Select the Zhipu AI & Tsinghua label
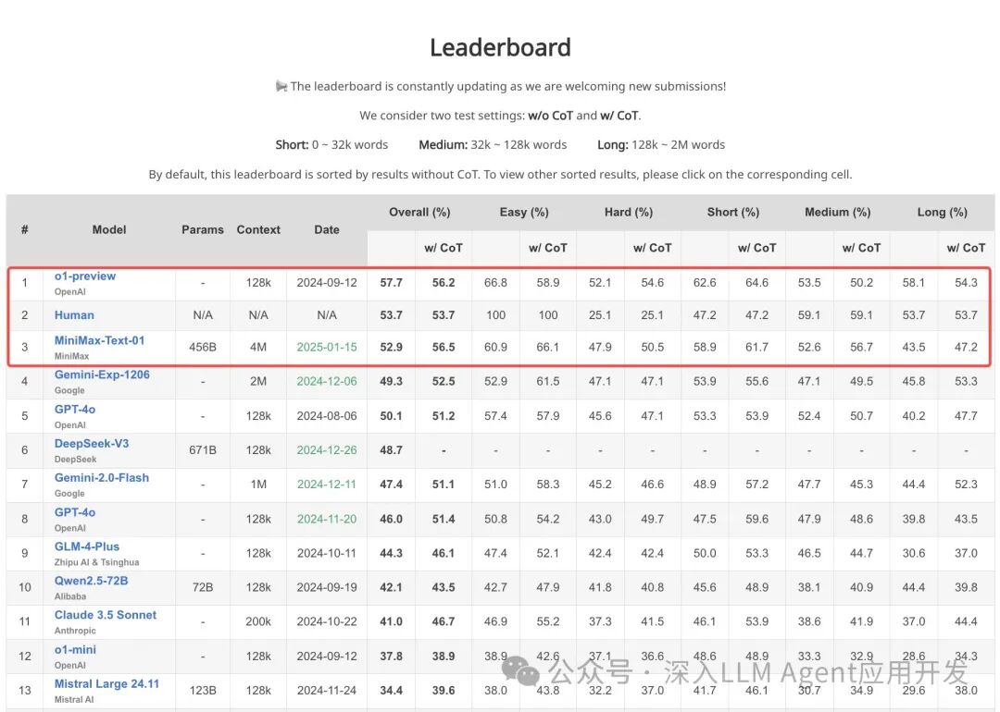The width and height of the screenshot is (1000, 712). tap(96, 562)
